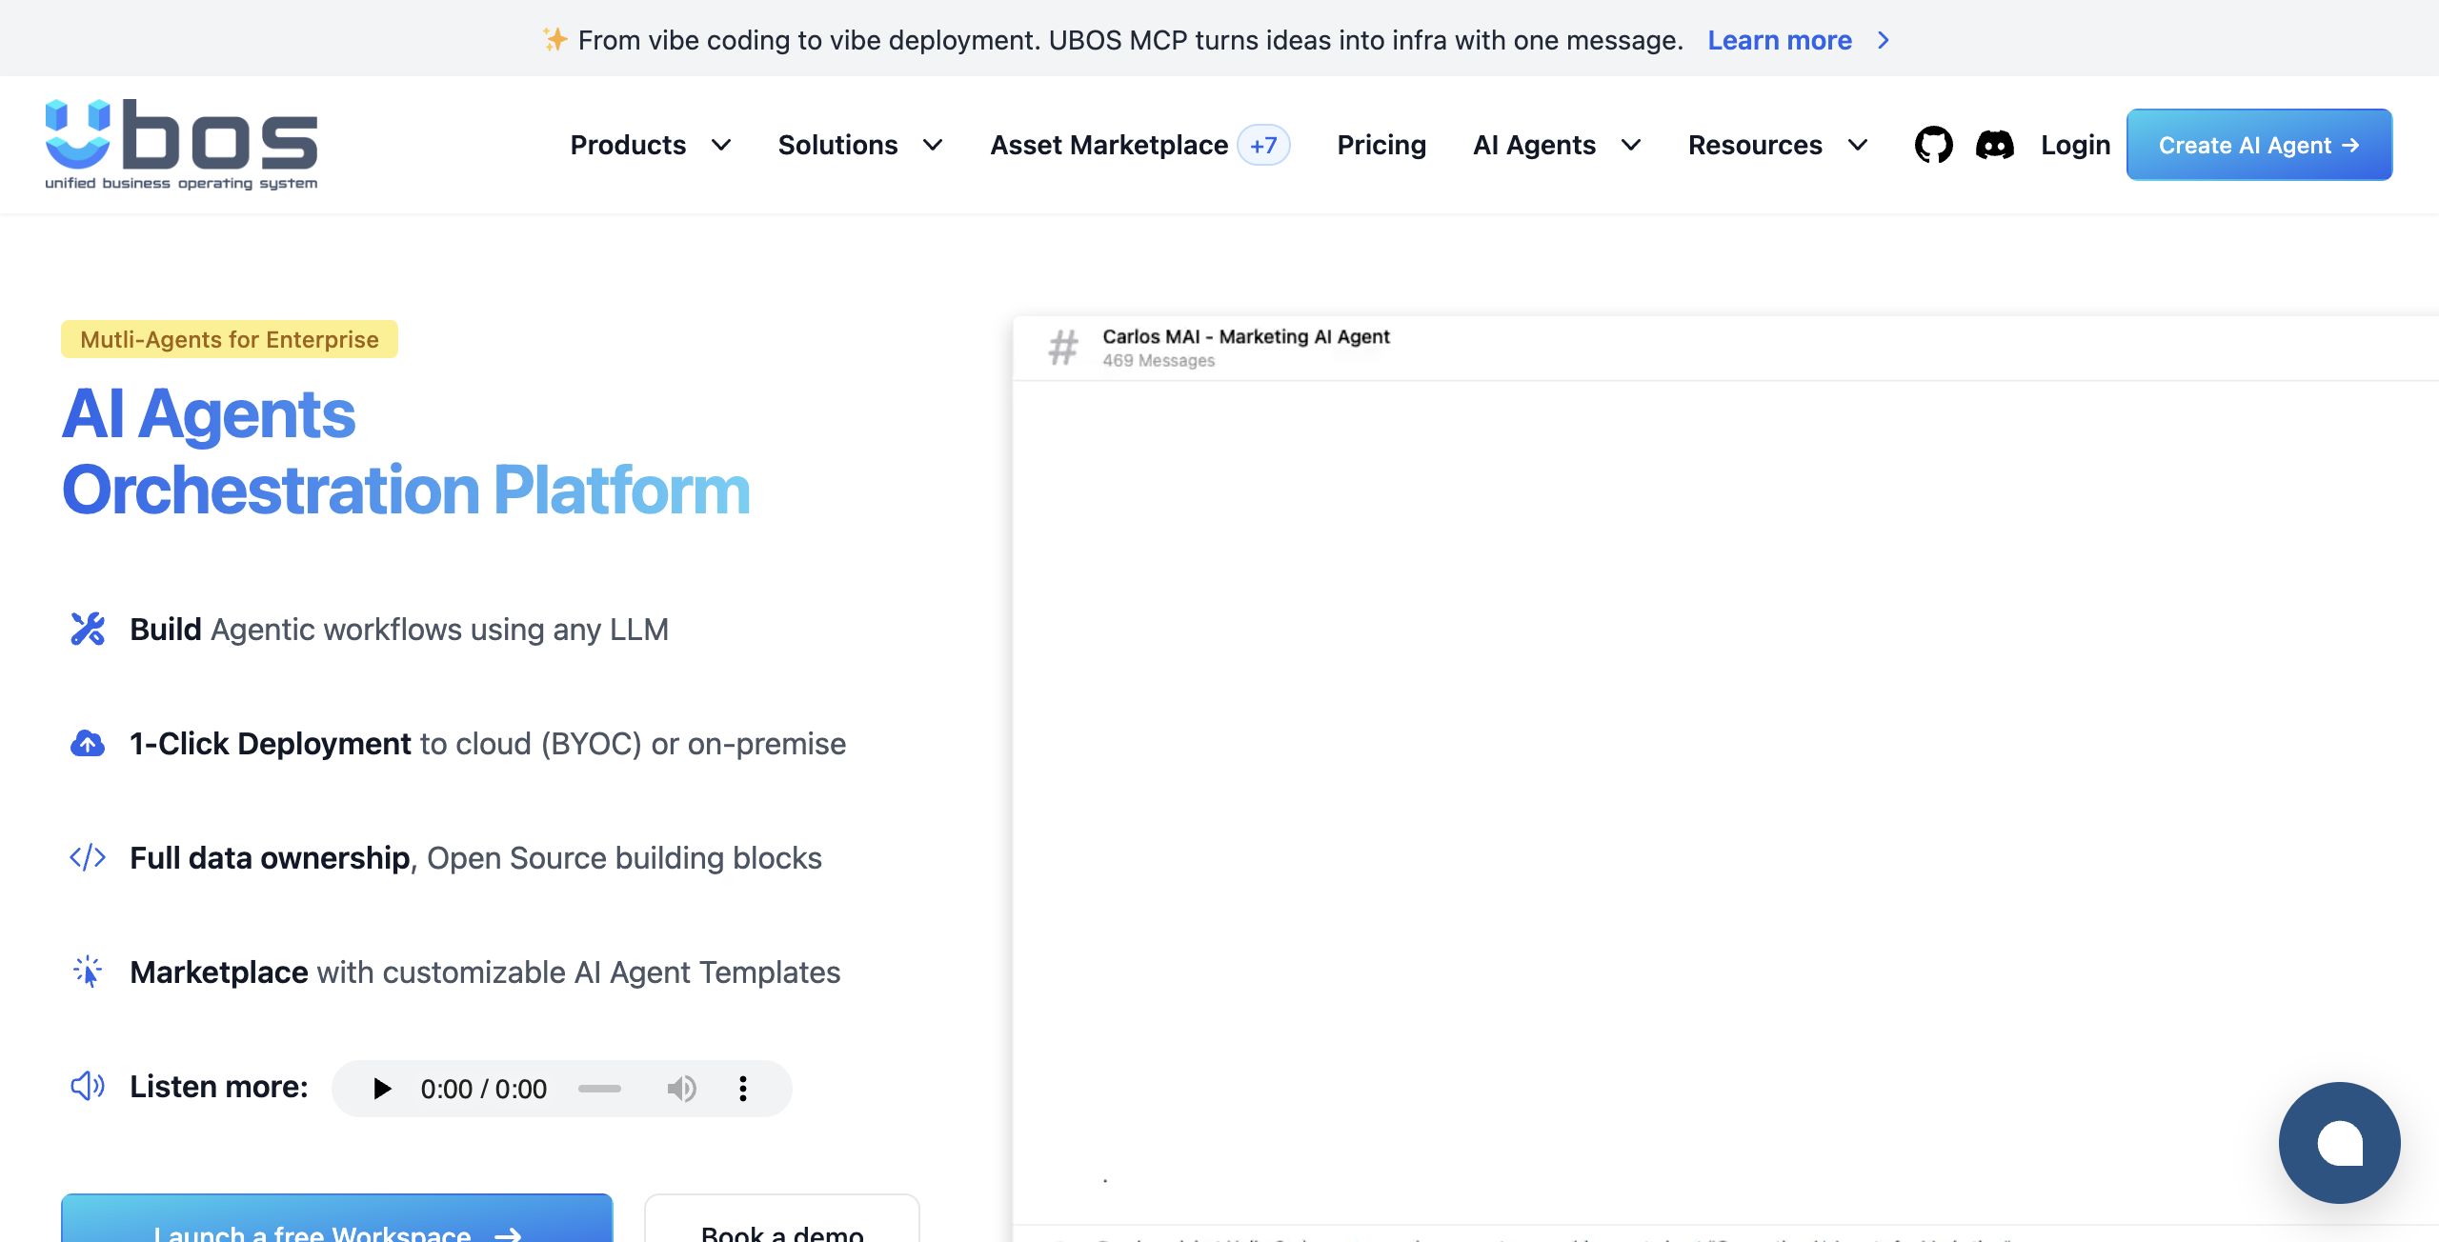Image resolution: width=2439 pixels, height=1242 pixels.
Task: Click the speaker icon beside Listen more
Action: tap(88, 1086)
